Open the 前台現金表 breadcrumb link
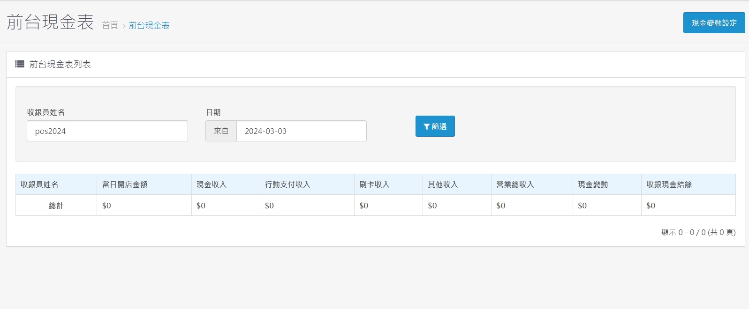Image resolution: width=749 pixels, height=309 pixels. tap(149, 25)
